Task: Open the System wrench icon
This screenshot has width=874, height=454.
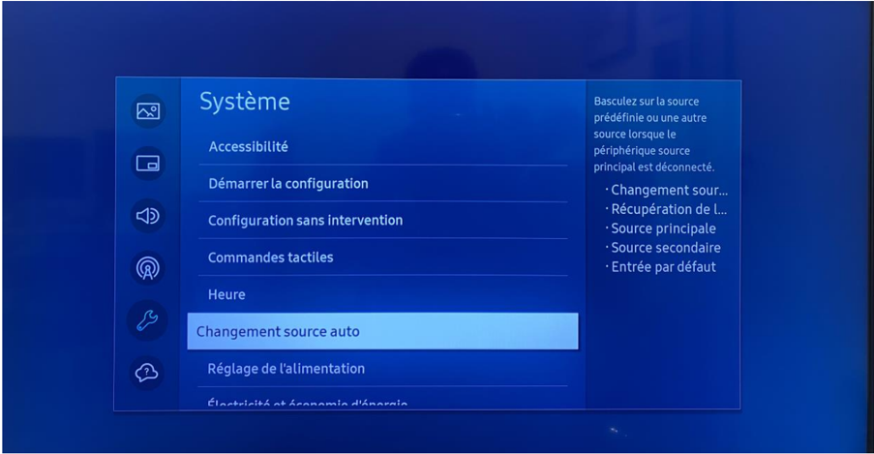Action: (x=148, y=320)
